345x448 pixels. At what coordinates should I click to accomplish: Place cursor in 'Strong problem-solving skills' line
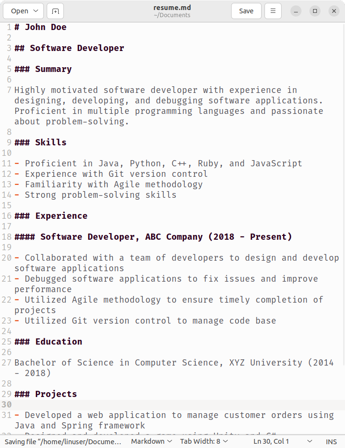point(101,195)
